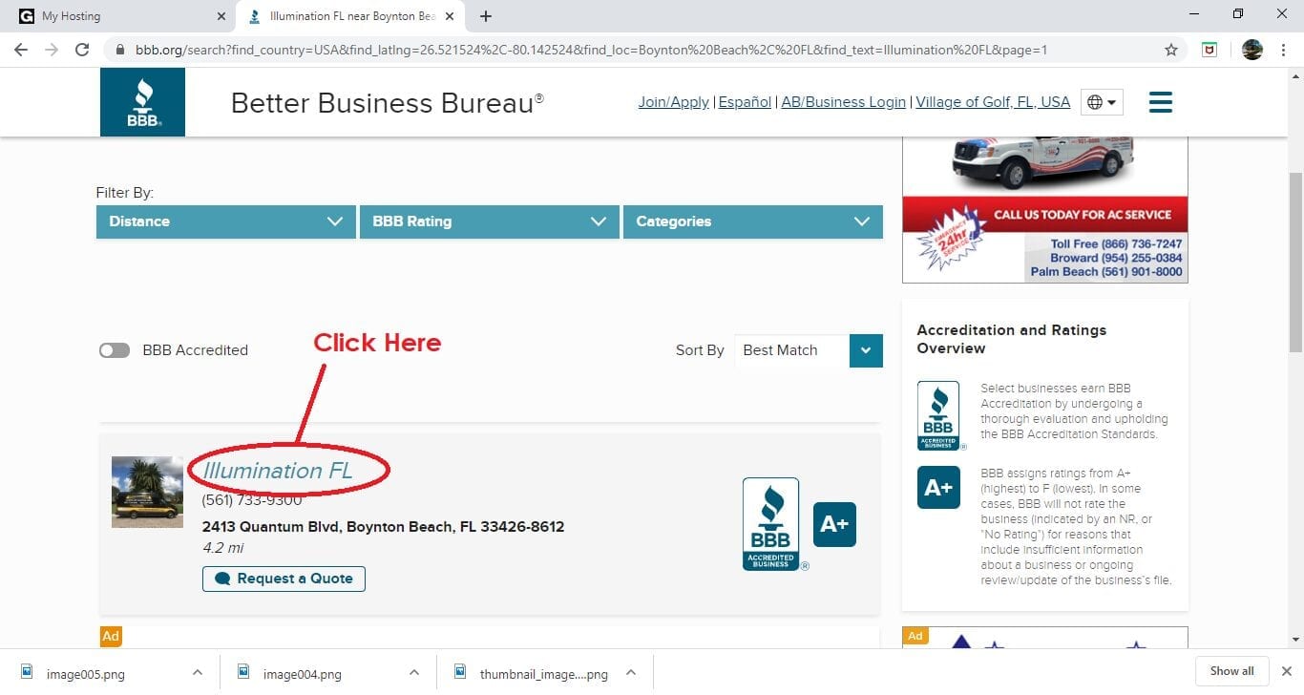Click Request a Quote button
Screen dimensions: 1304x695
click(284, 579)
